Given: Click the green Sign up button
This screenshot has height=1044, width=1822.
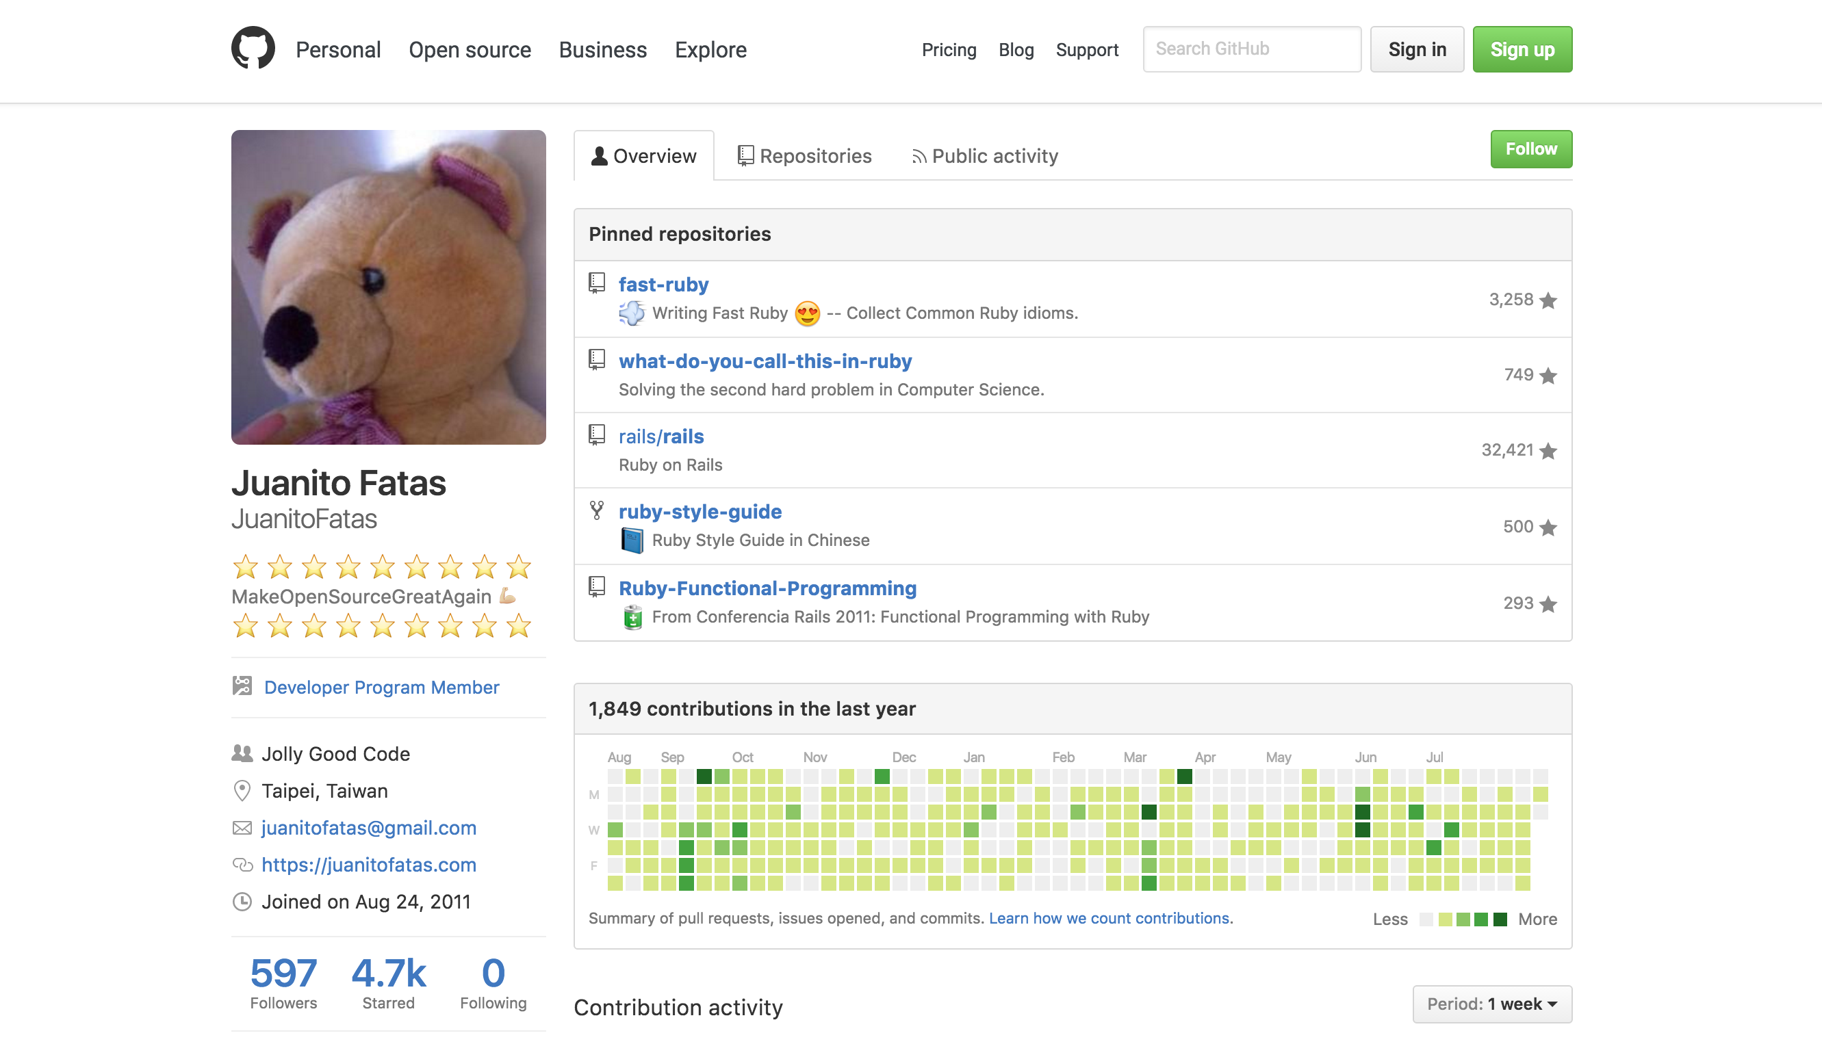Looking at the screenshot, I should pos(1522,49).
